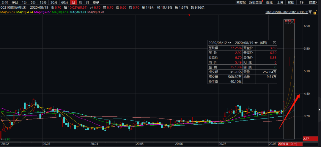Select the 60分 period tab

pyautogui.click(x=64, y=2)
